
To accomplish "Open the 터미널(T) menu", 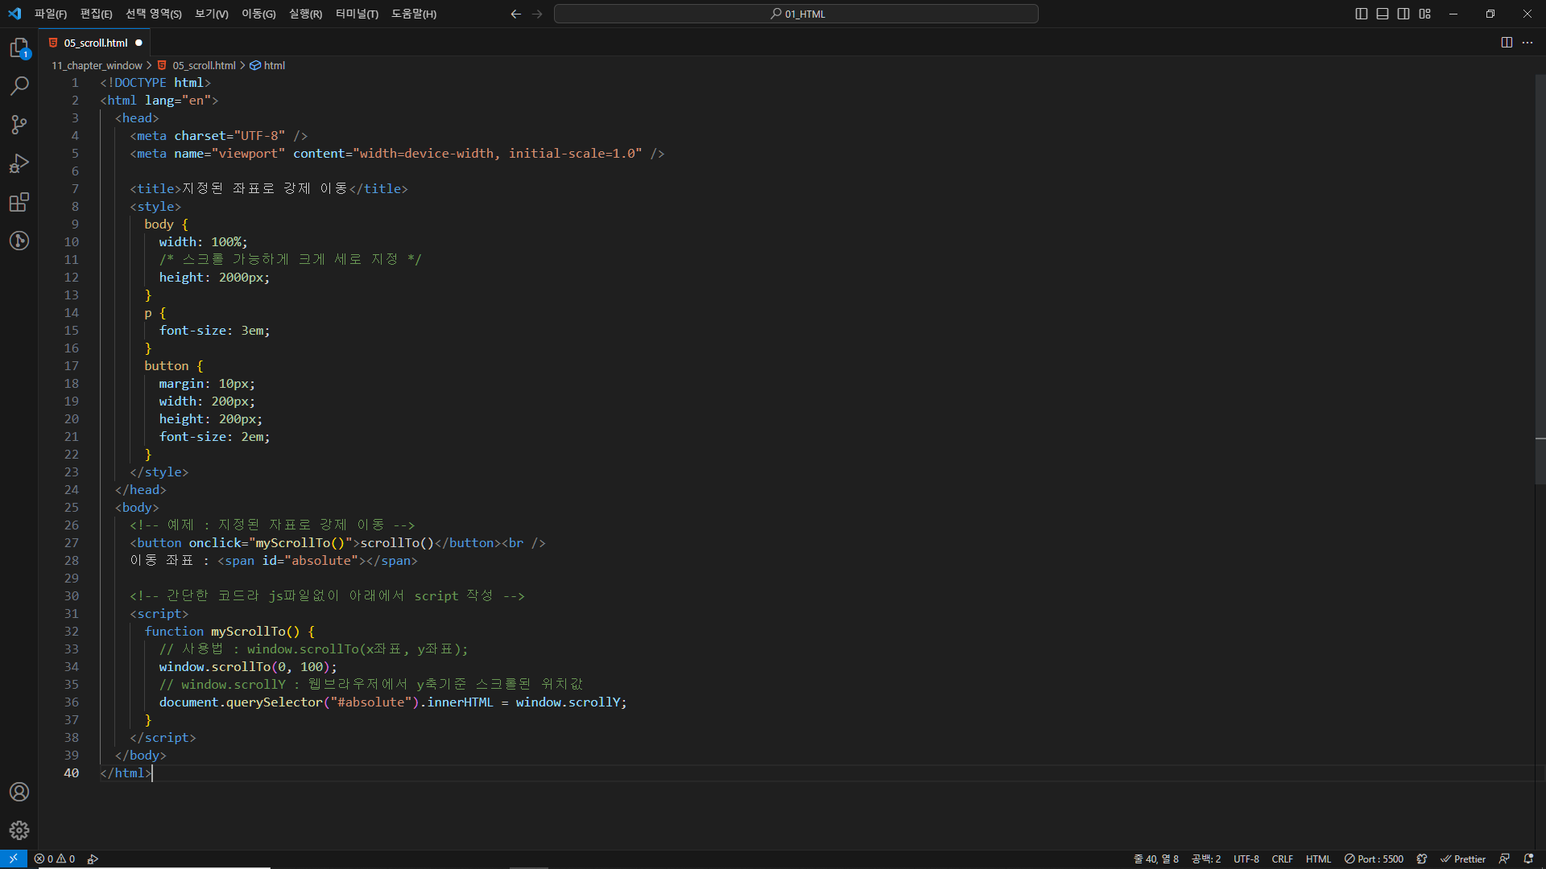I will [x=357, y=14].
